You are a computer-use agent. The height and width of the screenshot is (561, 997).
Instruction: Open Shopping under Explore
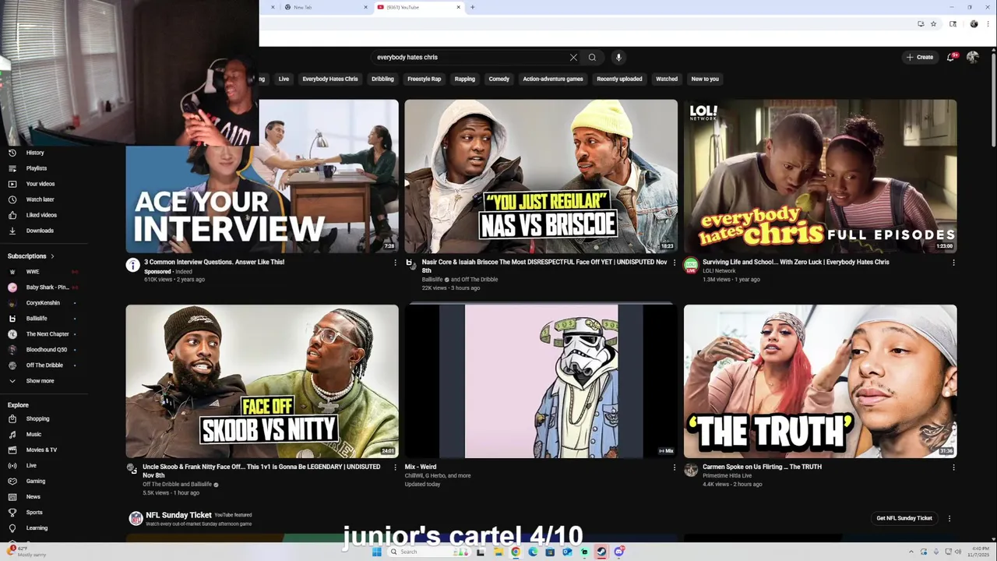pyautogui.click(x=37, y=419)
